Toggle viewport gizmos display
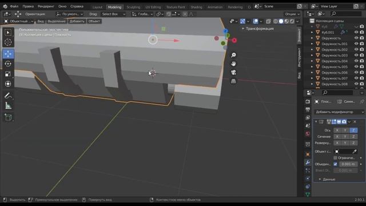The image size is (366, 206). pos(242,21)
